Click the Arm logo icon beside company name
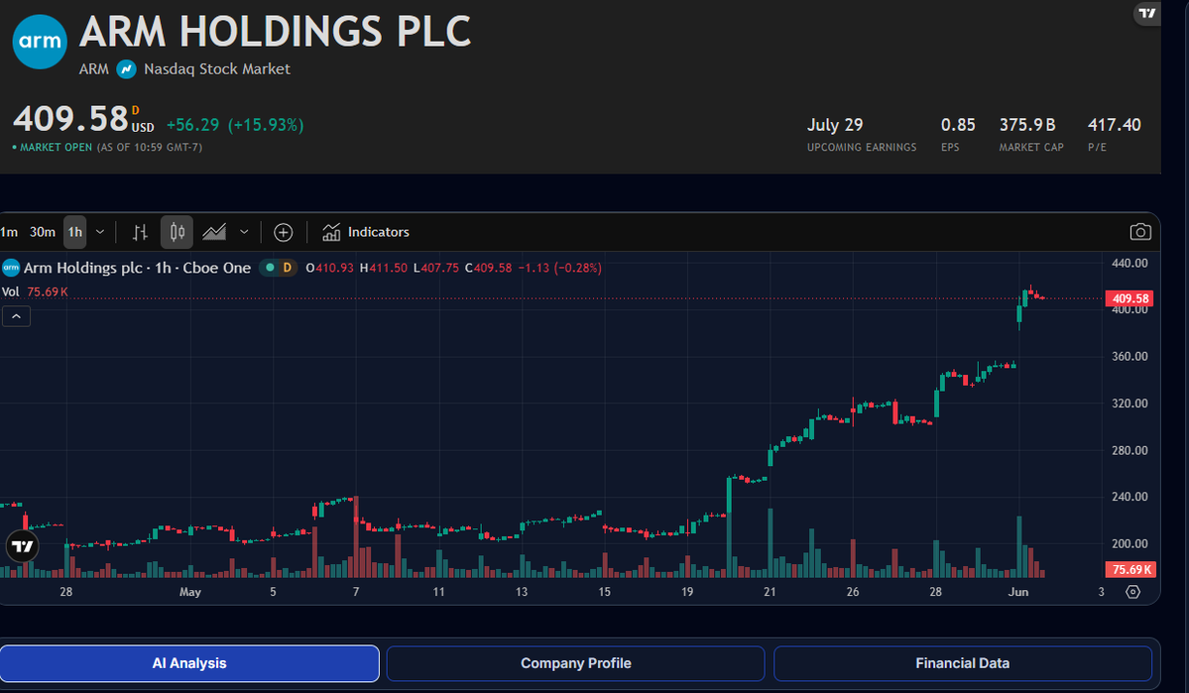This screenshot has height=693, width=1189. 40,42
